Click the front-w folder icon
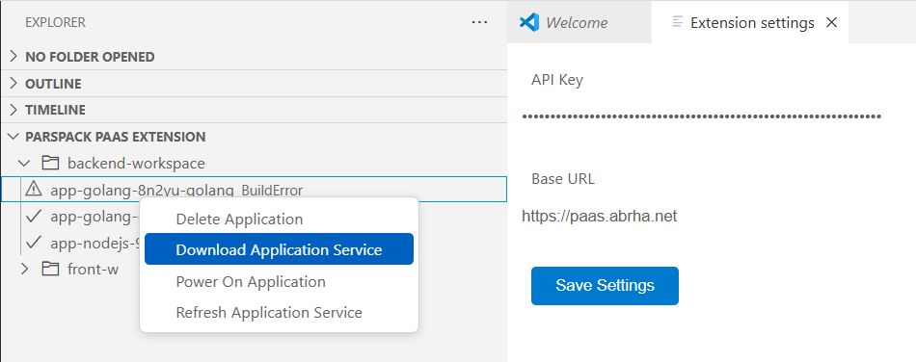 (x=51, y=269)
